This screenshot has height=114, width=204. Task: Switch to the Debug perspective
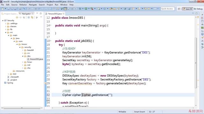point(198,9)
